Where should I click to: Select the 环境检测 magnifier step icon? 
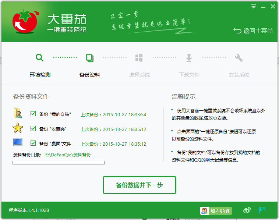click(x=39, y=58)
